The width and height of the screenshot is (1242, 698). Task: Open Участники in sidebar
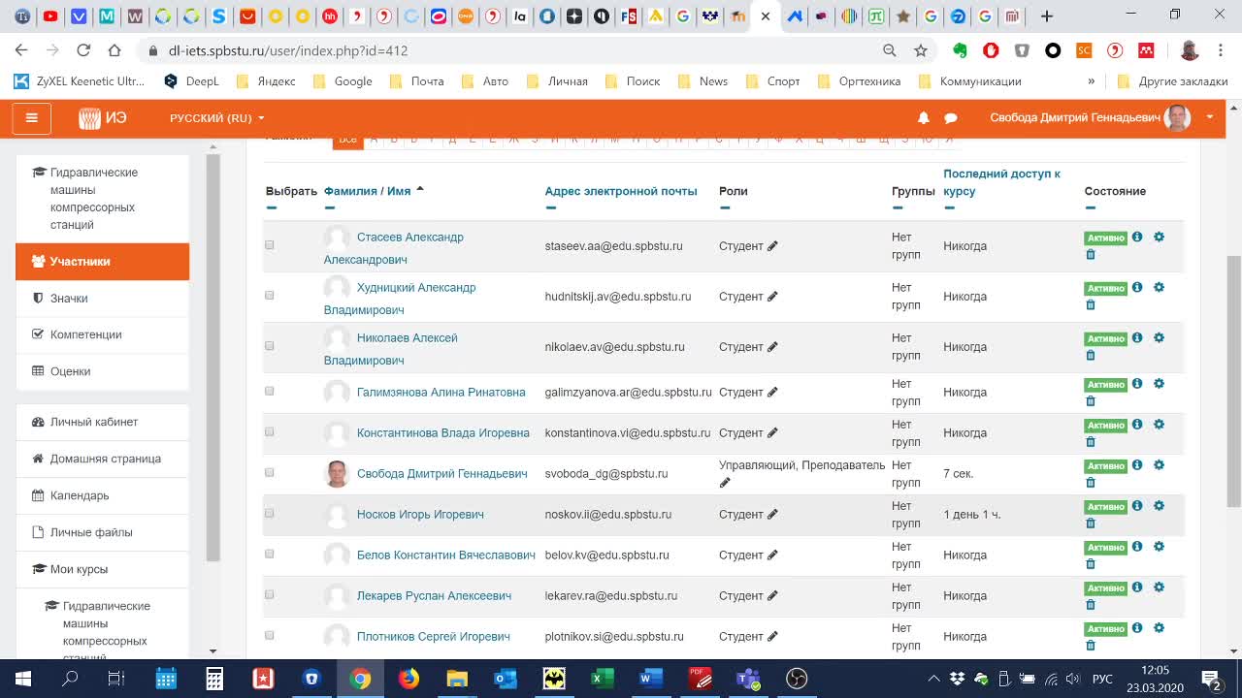point(102,262)
